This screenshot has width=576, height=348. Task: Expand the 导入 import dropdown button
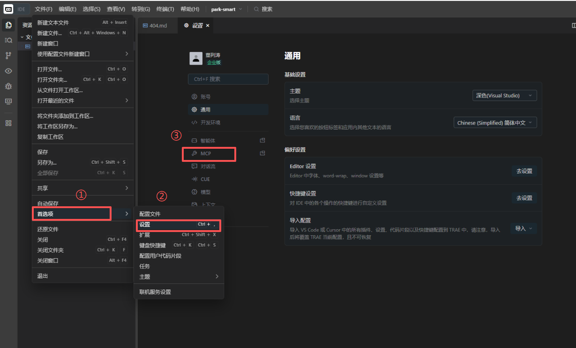pos(524,229)
